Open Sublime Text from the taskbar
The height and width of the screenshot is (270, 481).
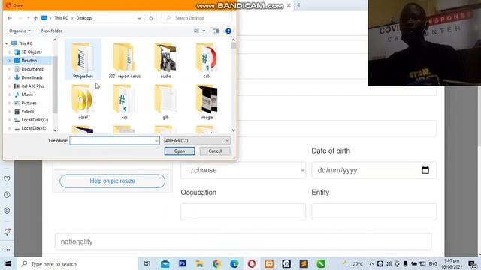point(304,263)
